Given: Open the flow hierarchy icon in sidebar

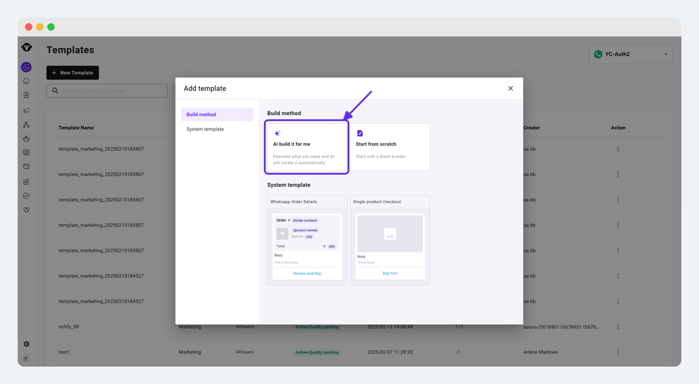Looking at the screenshot, I should [26, 125].
